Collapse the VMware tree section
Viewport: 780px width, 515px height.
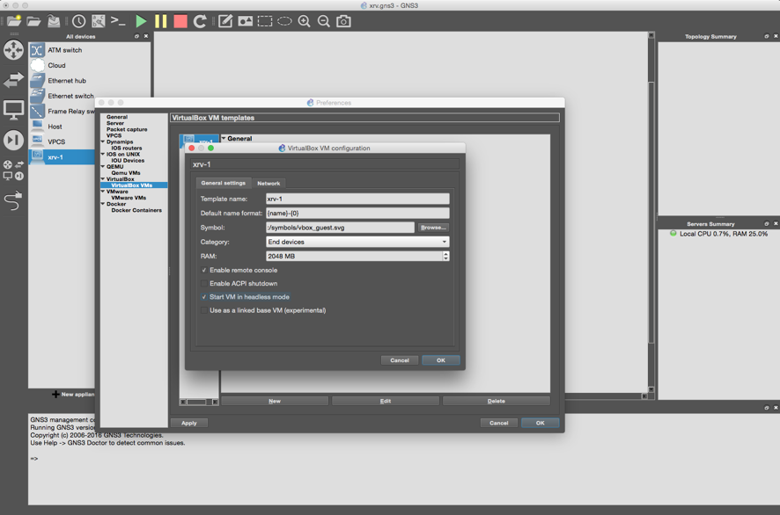pos(103,192)
